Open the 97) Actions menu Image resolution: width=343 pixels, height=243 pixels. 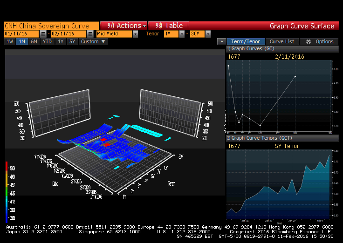click(x=123, y=26)
